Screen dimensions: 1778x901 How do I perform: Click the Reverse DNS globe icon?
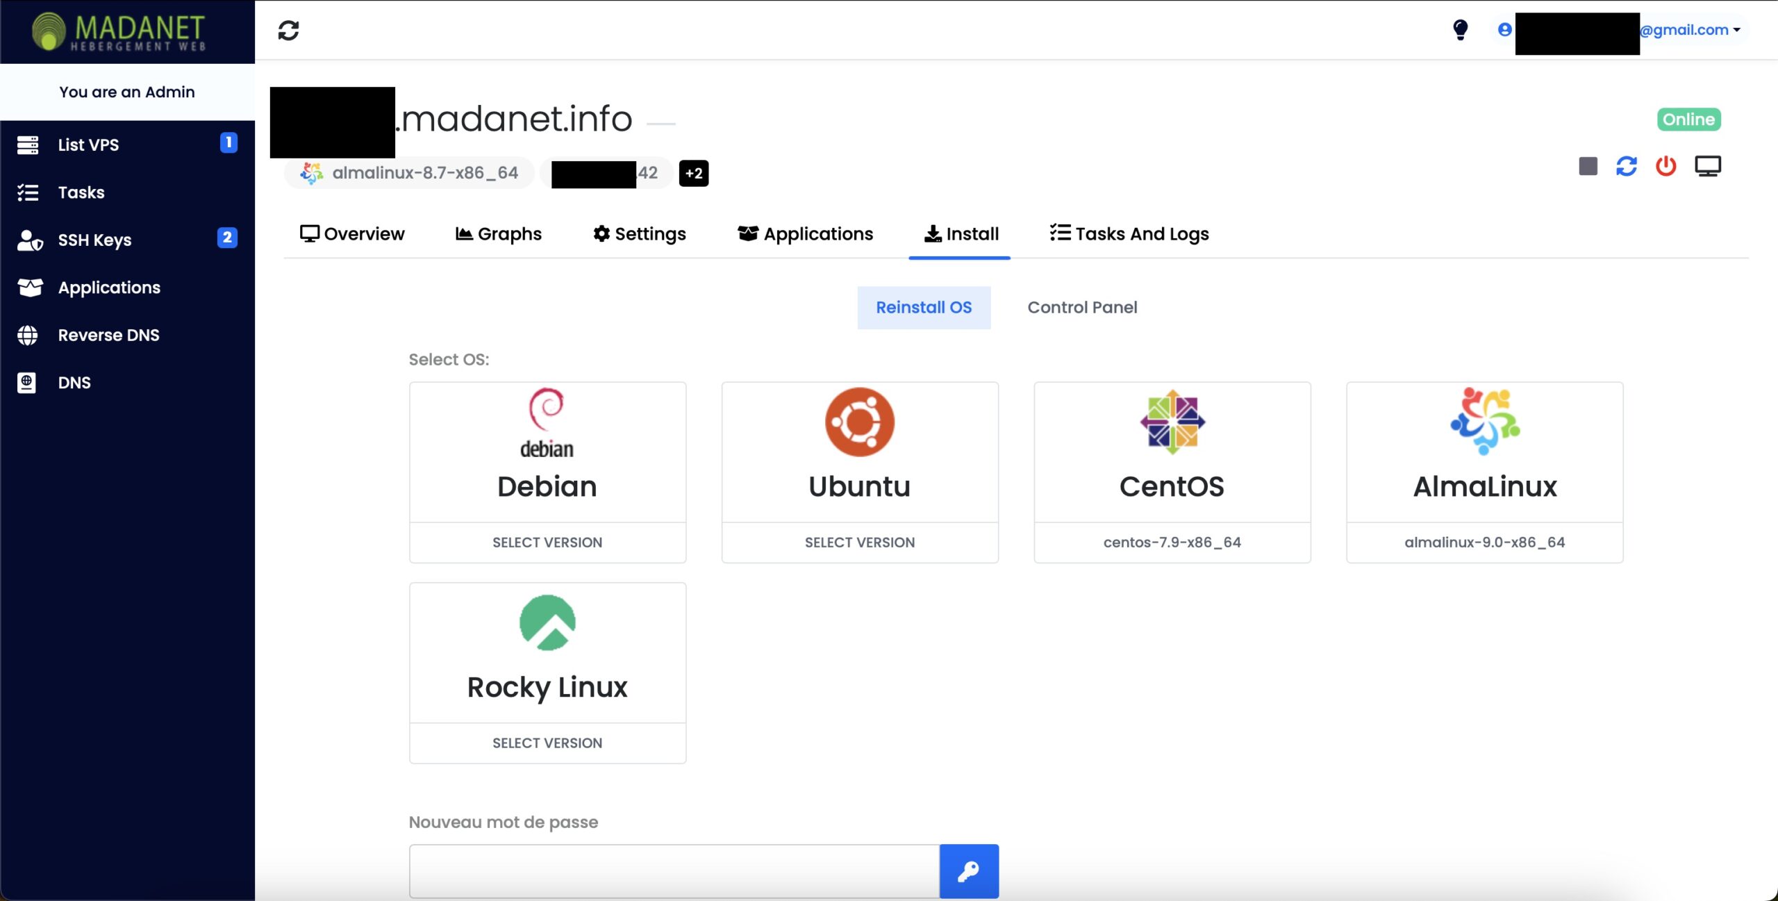(x=28, y=336)
